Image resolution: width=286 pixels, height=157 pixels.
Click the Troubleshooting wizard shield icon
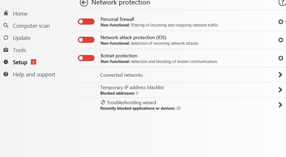(103, 102)
